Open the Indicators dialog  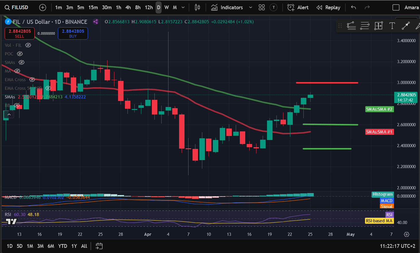[x=227, y=7]
